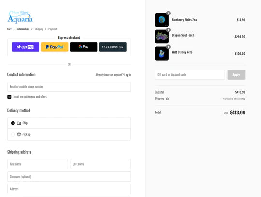The image size is (261, 197).
Task: Click the $100.00 item price
Action: (240, 54)
